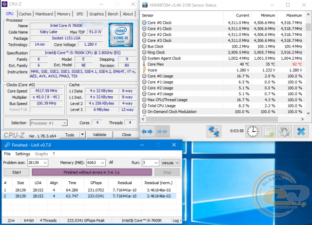Click the Core #3 Clock sensor icon
312x225 pixels.
144,40
